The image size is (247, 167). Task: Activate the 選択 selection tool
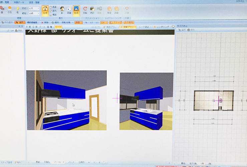click(20, 23)
